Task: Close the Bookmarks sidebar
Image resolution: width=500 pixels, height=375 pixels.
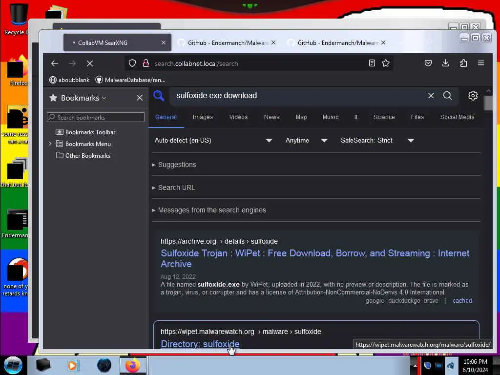Action: [x=140, y=98]
